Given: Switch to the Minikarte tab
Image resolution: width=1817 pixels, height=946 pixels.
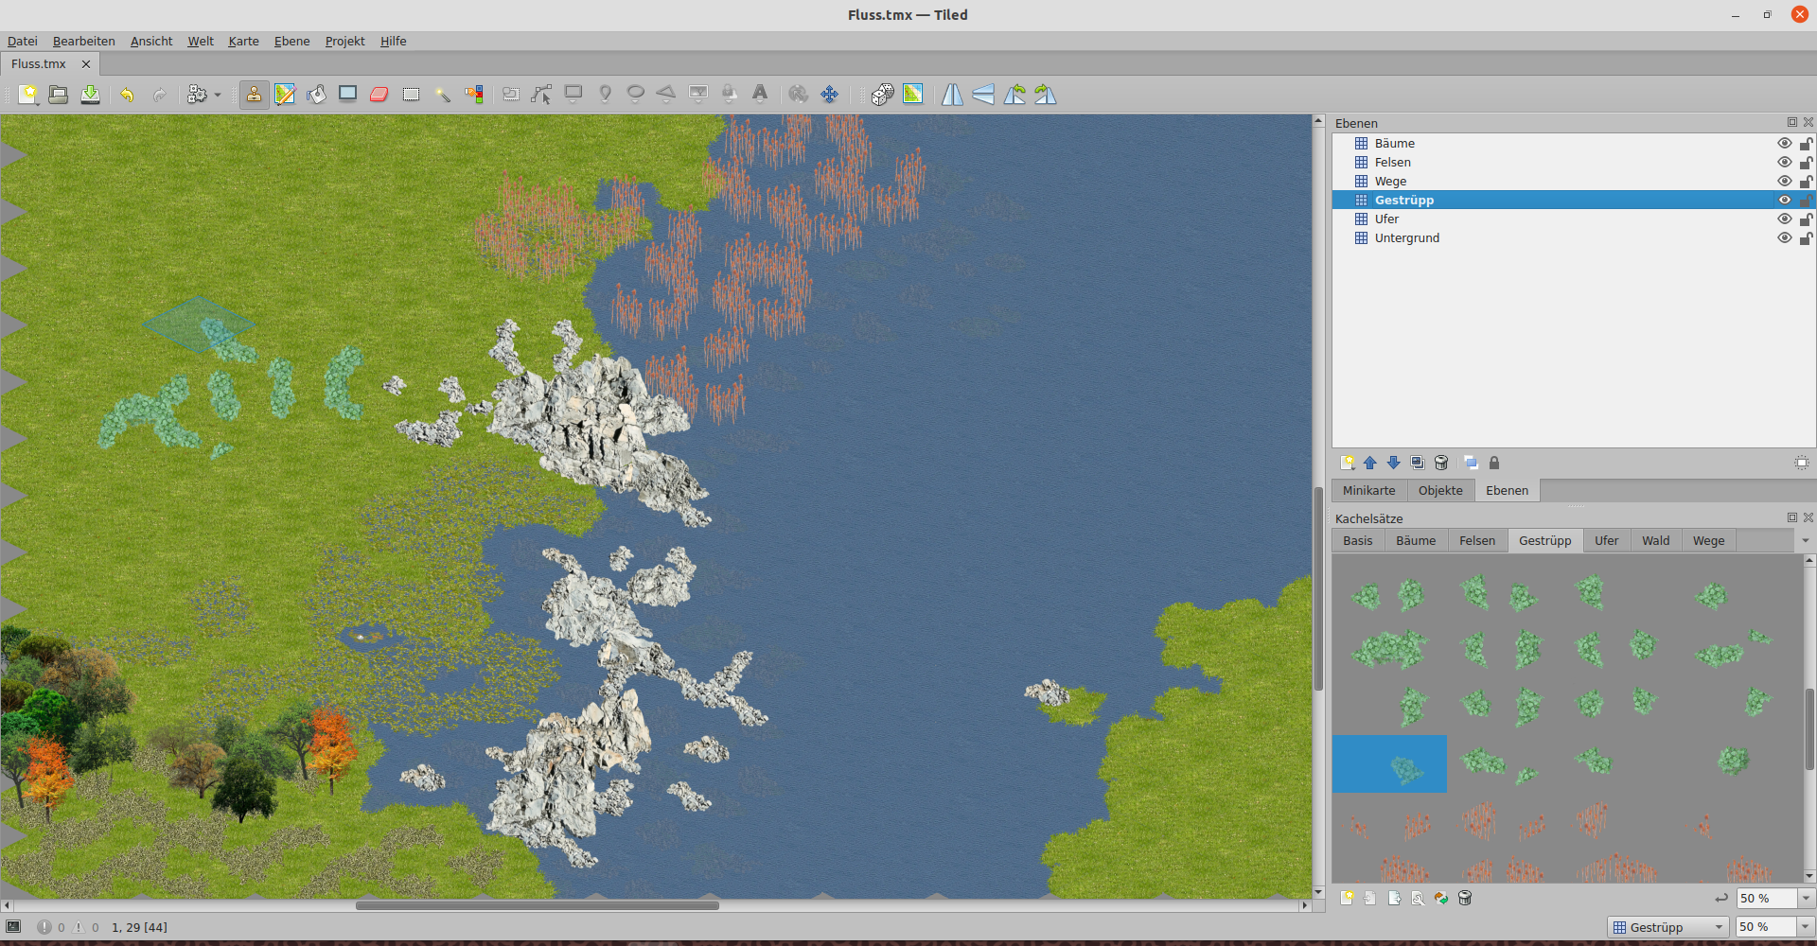Looking at the screenshot, I should (1368, 490).
